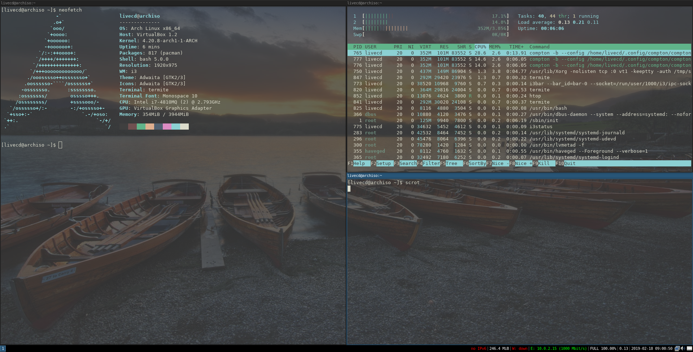
Task: Click the Mem usage meter in htop
Action: [431, 29]
